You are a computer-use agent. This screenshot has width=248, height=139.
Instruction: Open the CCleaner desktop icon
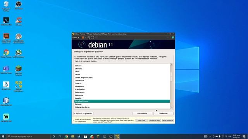pyautogui.click(x=19, y=22)
